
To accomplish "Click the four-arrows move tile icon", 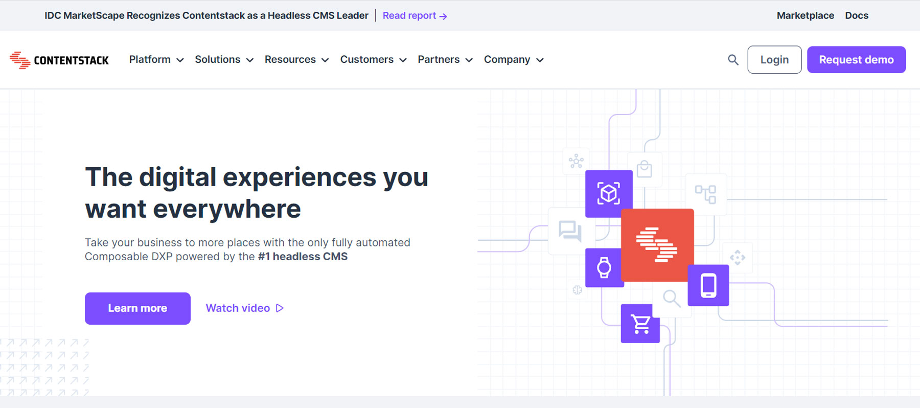I will pos(738,257).
